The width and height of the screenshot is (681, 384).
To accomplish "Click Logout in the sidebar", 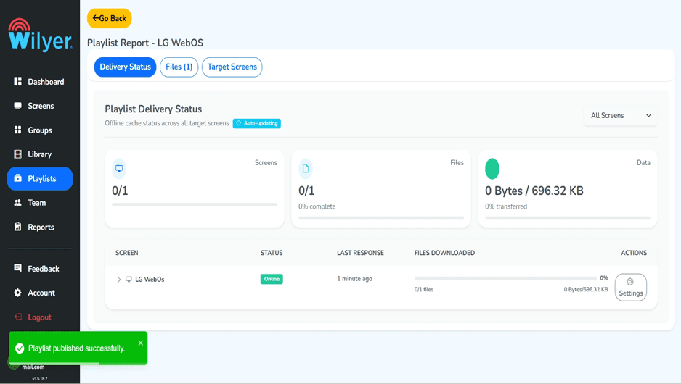I will (x=39, y=317).
